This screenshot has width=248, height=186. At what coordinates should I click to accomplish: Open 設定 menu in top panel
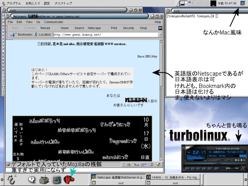point(47,3)
